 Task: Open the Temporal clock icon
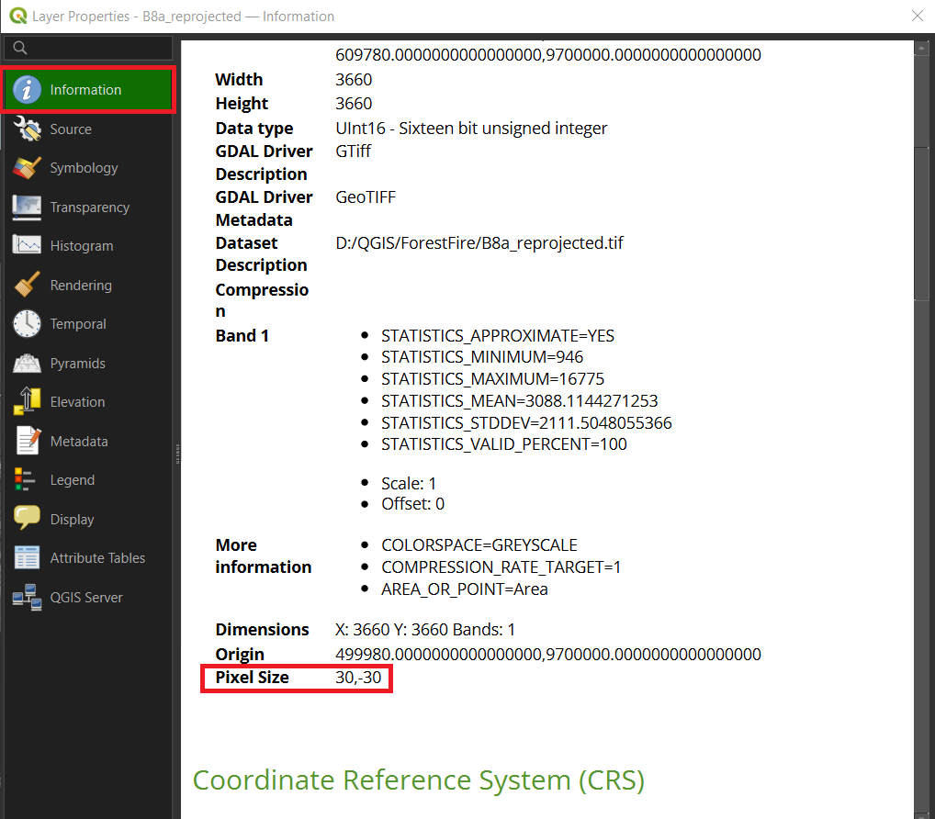pyautogui.click(x=28, y=324)
